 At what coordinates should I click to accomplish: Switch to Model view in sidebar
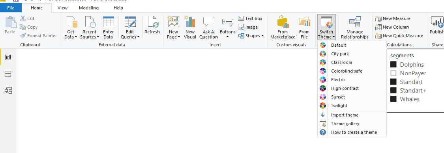(8, 90)
